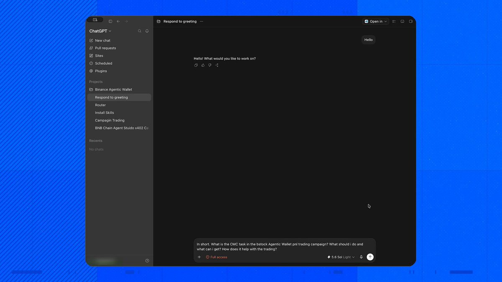Image resolution: width=502 pixels, height=282 pixels.
Task: Click the share icon below the response
Action: [x=217, y=65]
